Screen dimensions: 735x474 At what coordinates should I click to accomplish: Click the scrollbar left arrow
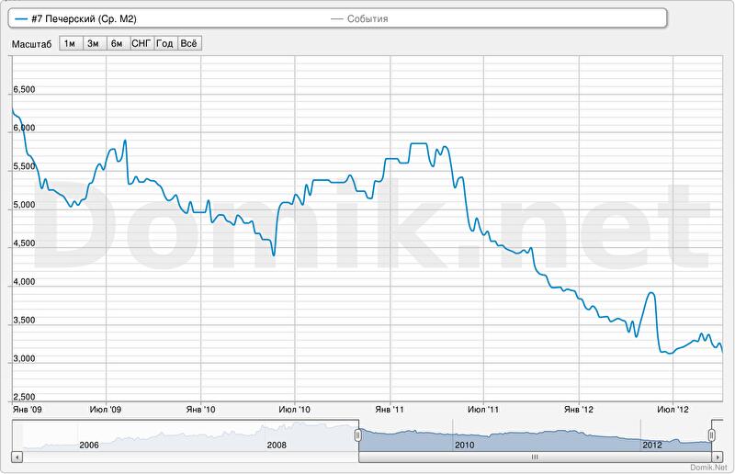point(17,457)
